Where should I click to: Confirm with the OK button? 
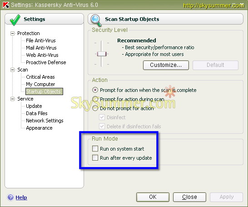(153, 197)
